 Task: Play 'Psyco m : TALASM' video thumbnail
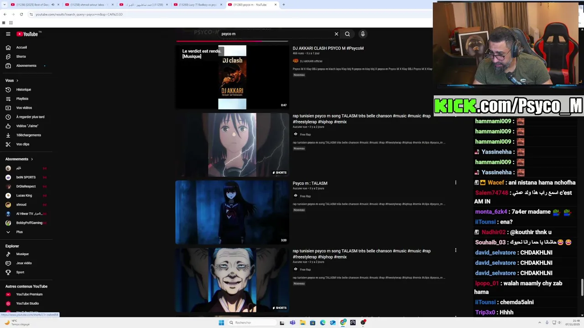232,212
